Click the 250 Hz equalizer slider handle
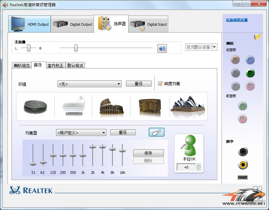This screenshot has width=269, height=210. coord(63,155)
